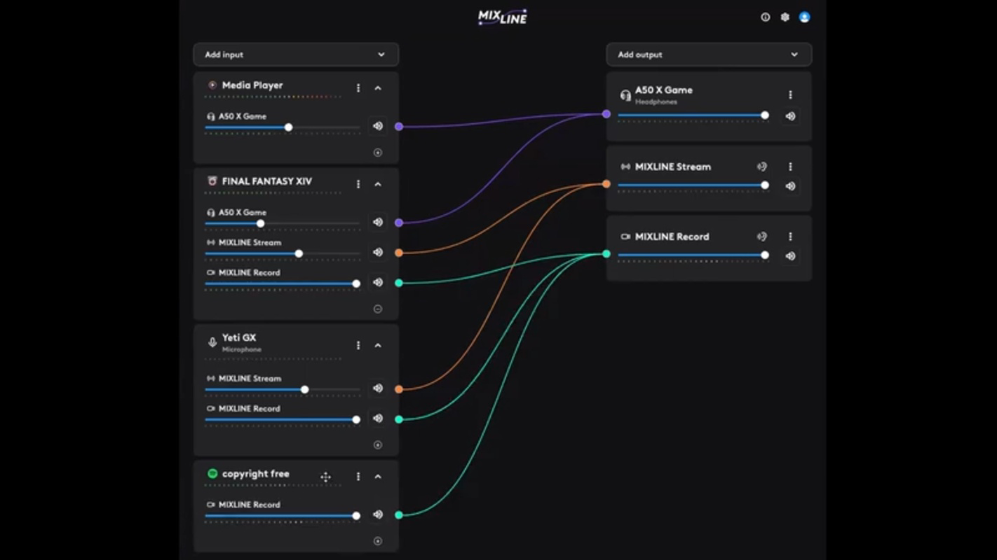Adjust Yeti GX MIXLINE Stream slider
997x560 pixels.
click(282, 389)
